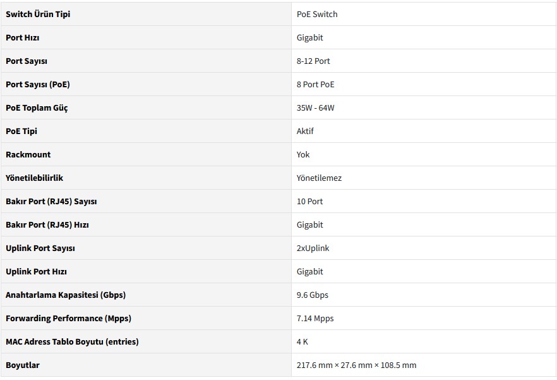
Task: Select the "PoE Switch" value cell
Action: pyautogui.click(x=317, y=14)
